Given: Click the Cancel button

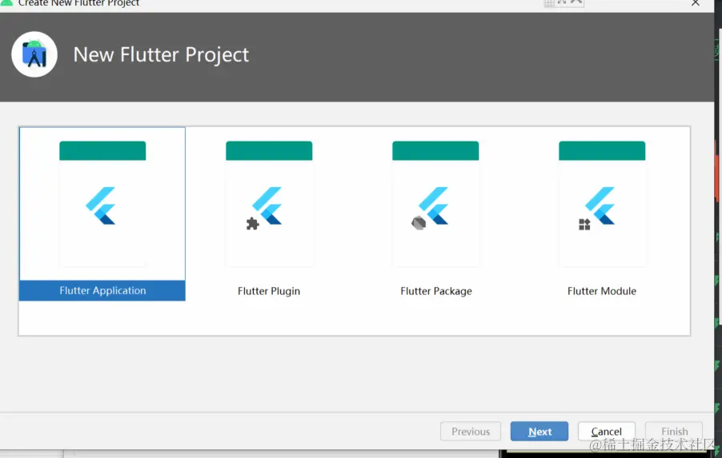Looking at the screenshot, I should (x=607, y=432).
